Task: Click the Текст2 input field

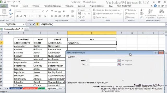Action: [x=103, y=64]
